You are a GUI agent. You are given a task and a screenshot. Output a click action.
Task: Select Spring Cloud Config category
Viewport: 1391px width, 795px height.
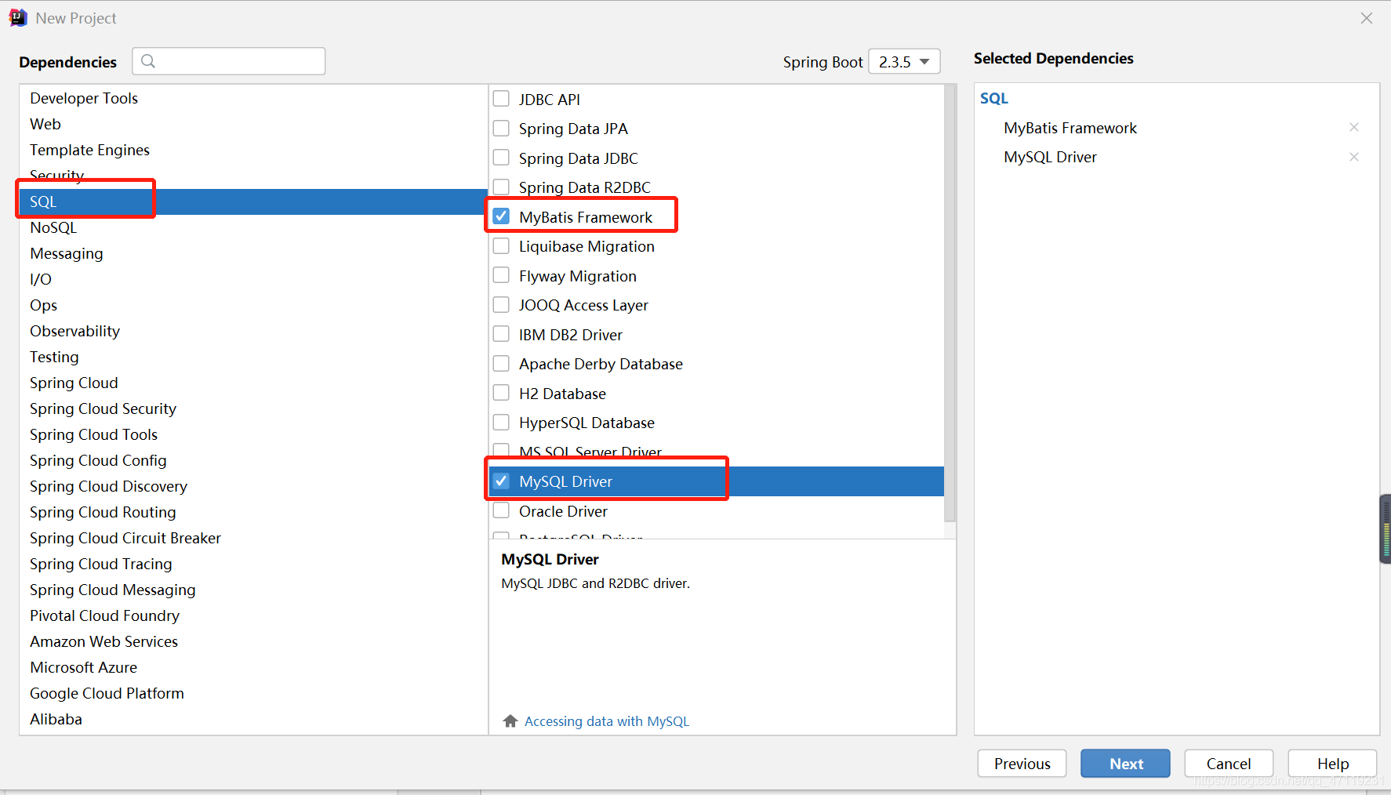[x=253, y=460]
